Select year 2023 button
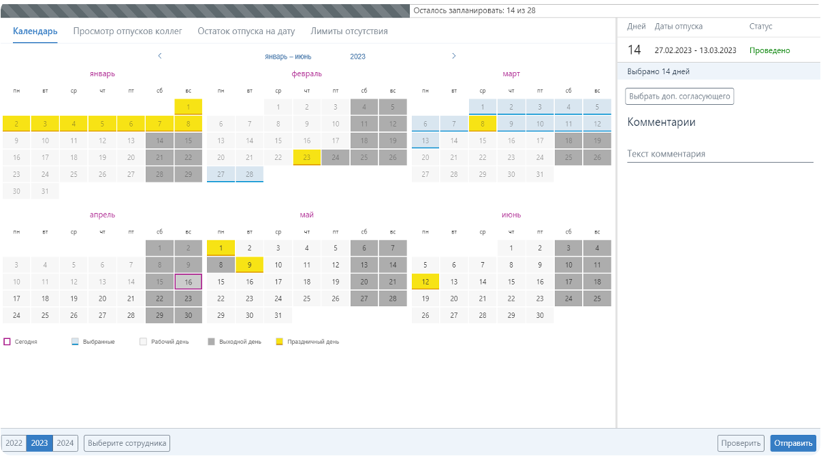Viewport: 821px width, 456px height. [x=39, y=443]
